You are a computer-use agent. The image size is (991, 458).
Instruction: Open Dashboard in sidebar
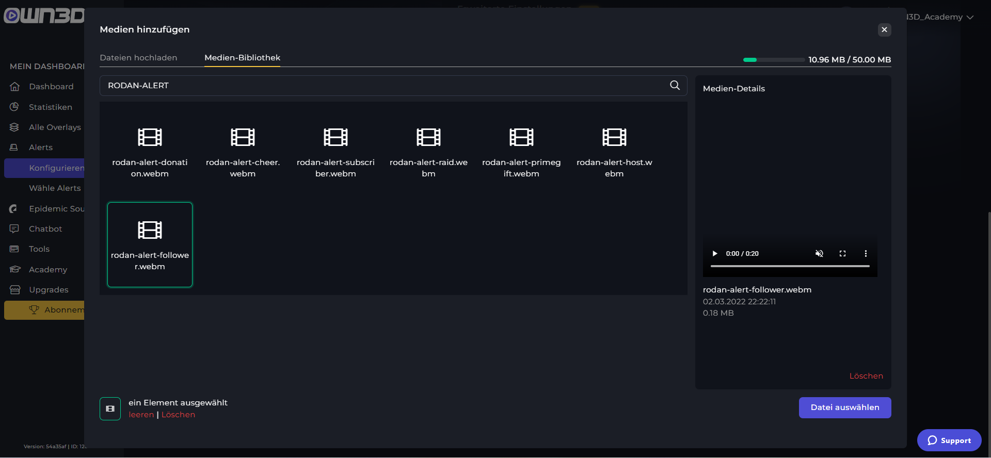coord(51,87)
